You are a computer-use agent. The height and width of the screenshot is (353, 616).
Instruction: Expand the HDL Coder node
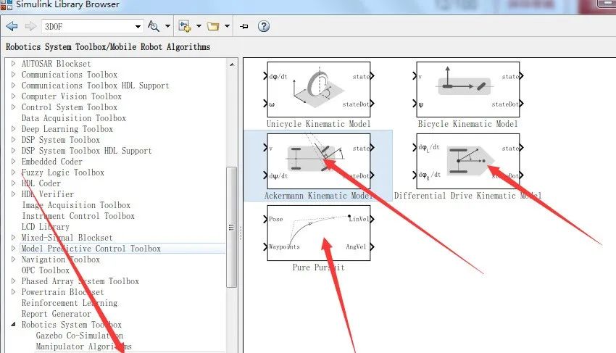14,183
